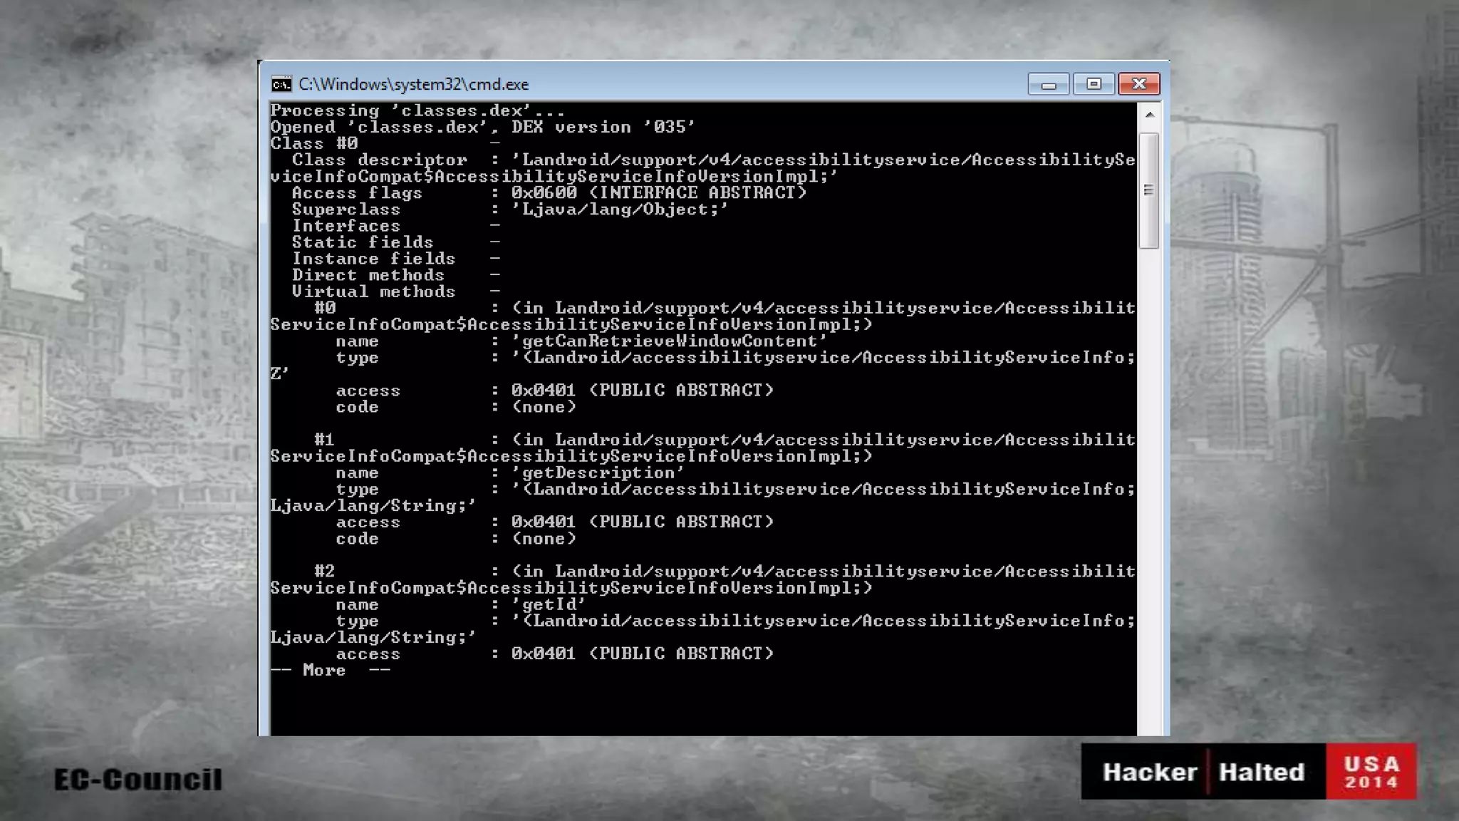Click the '-- More --' prompt
The image size is (1459, 821).
click(330, 671)
